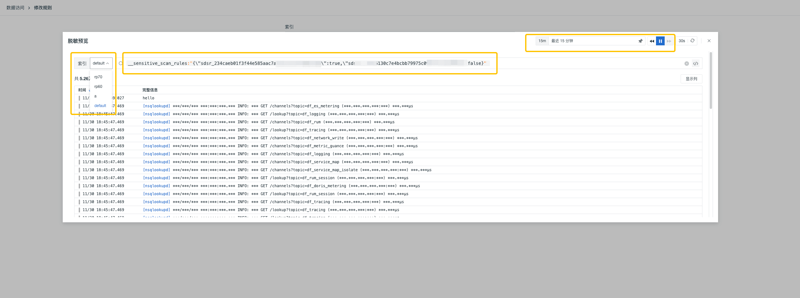This screenshot has width=800, height=298.
Task: Open the channels df_rum log row
Action: [388, 122]
